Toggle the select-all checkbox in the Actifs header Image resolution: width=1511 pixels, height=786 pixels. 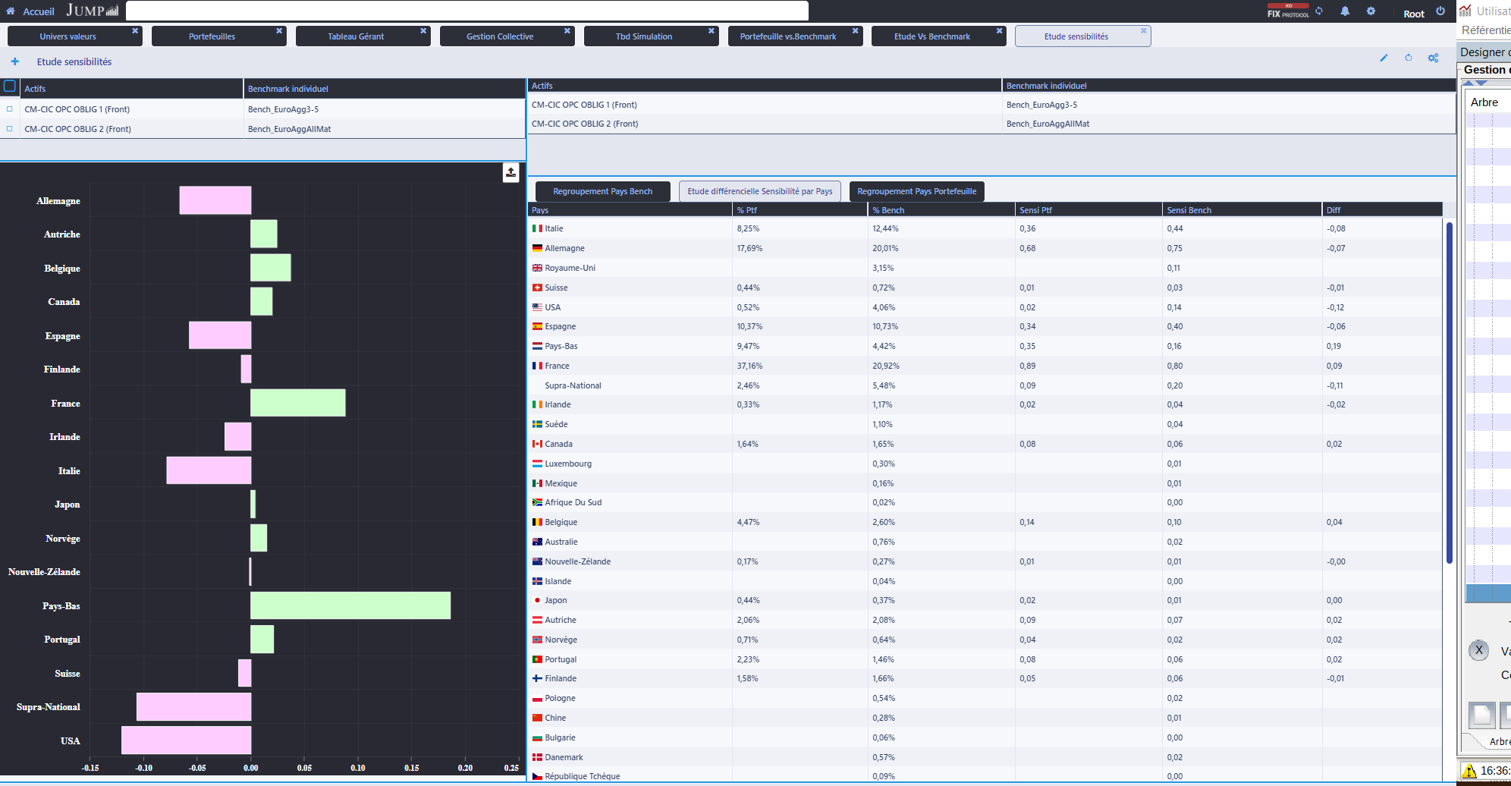coord(10,86)
